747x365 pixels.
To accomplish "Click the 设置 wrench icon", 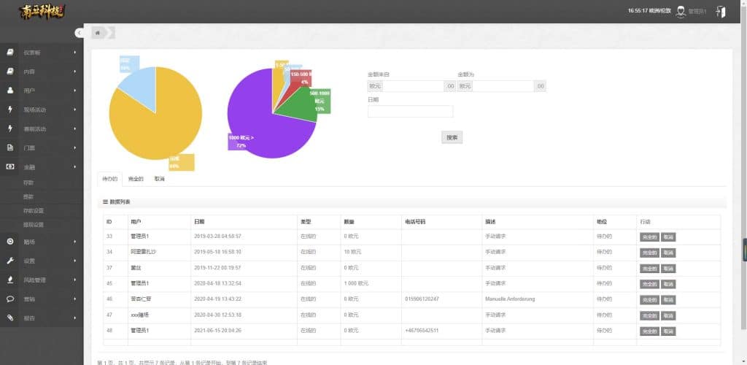I will 10,261.
